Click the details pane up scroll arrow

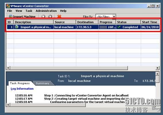157,74
